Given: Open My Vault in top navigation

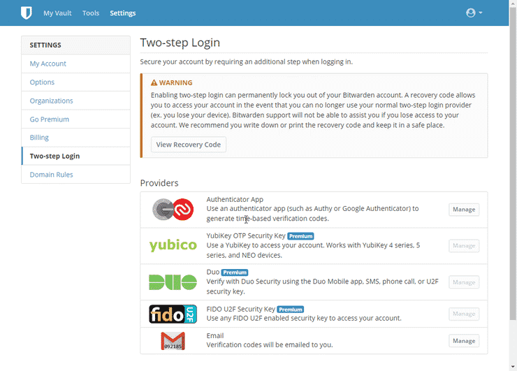Looking at the screenshot, I should pyautogui.click(x=57, y=13).
